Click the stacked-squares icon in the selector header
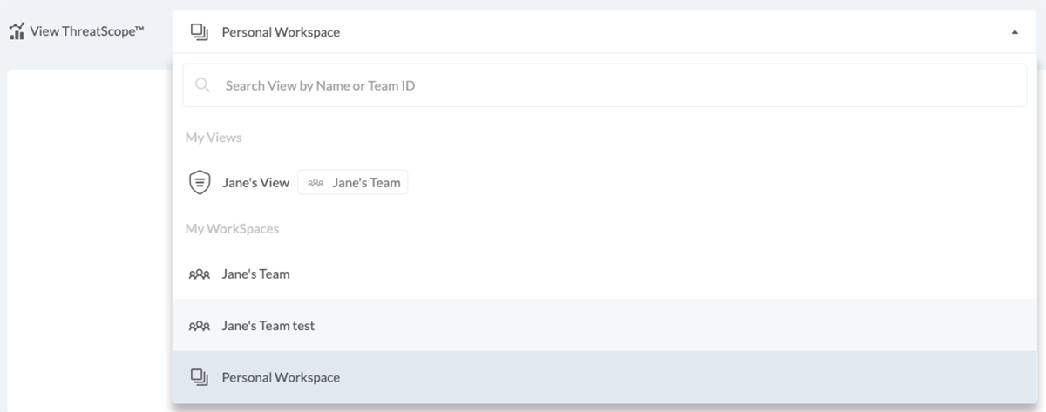The height and width of the screenshot is (412, 1046). (x=200, y=32)
